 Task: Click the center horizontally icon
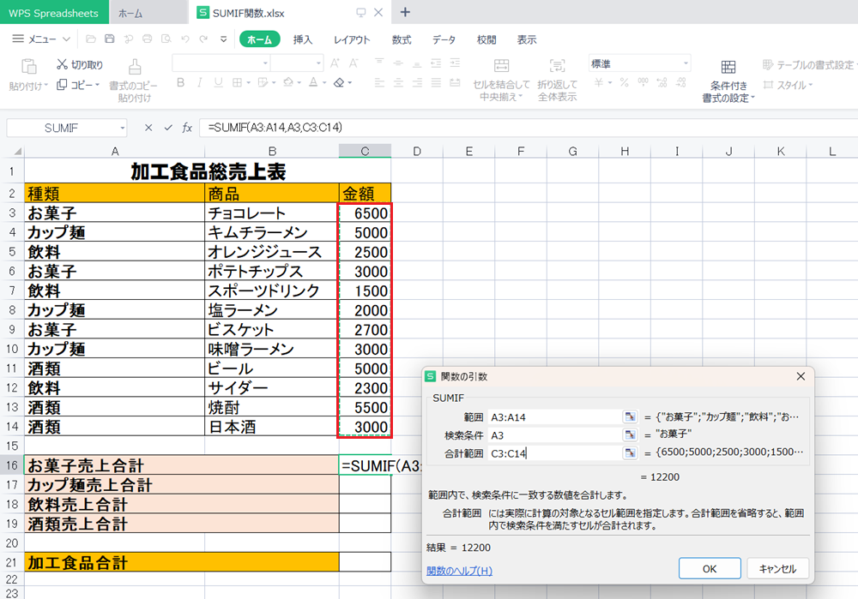coord(398,82)
